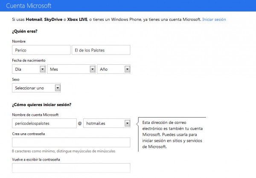Click the Cuenta Microsoft header title
256x178 pixels.
point(29,6)
